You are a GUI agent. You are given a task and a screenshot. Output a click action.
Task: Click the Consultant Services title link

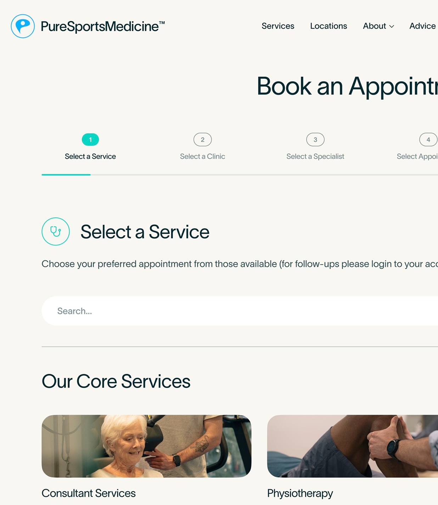(x=89, y=493)
